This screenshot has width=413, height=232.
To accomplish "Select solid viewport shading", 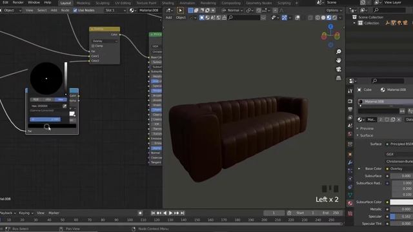I will [x=323, y=17].
